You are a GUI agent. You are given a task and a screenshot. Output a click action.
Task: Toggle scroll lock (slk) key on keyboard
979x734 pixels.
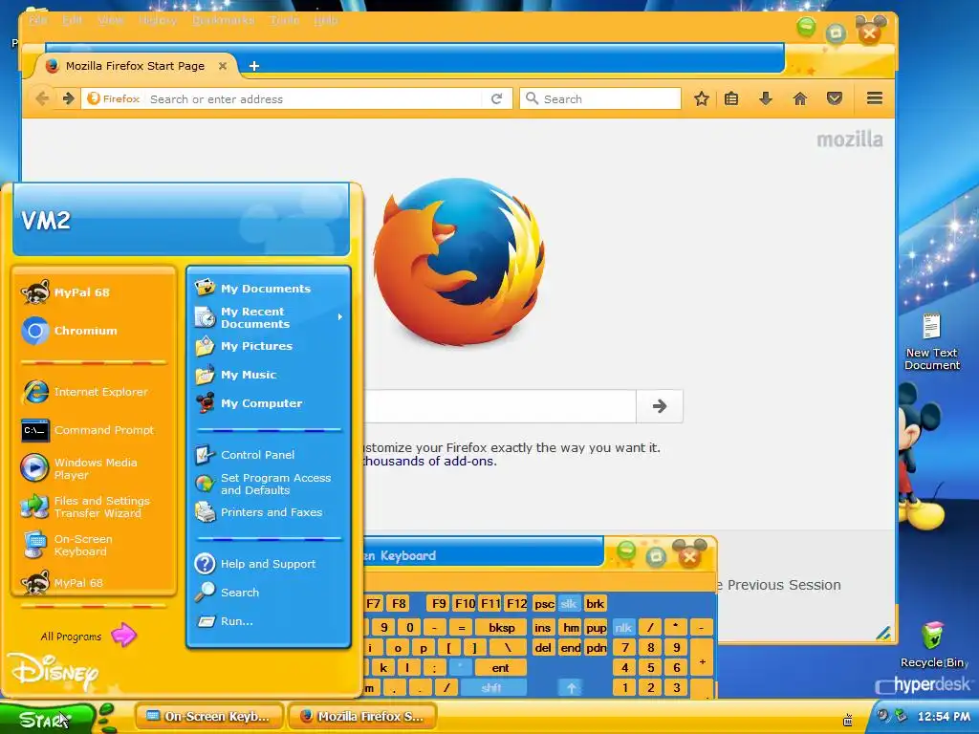click(568, 604)
